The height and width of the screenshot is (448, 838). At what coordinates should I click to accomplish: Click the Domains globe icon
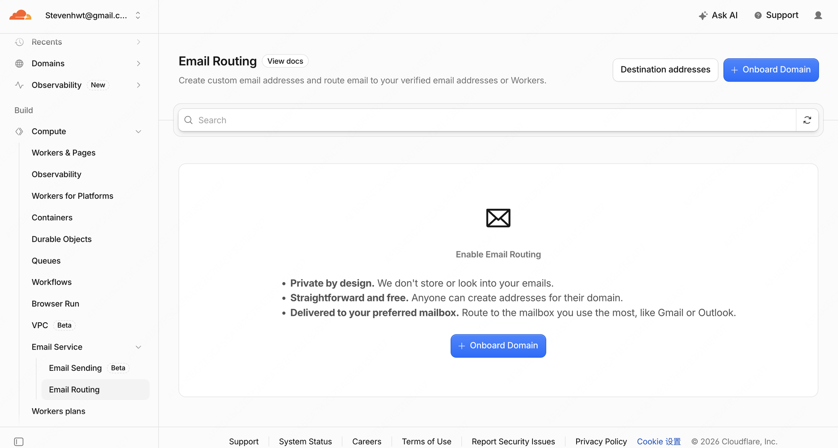19,64
